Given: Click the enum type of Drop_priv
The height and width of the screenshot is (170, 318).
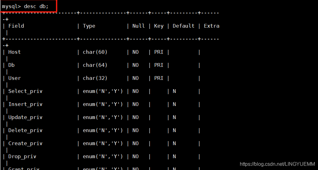Looking at the screenshot, I should [x=103, y=157].
